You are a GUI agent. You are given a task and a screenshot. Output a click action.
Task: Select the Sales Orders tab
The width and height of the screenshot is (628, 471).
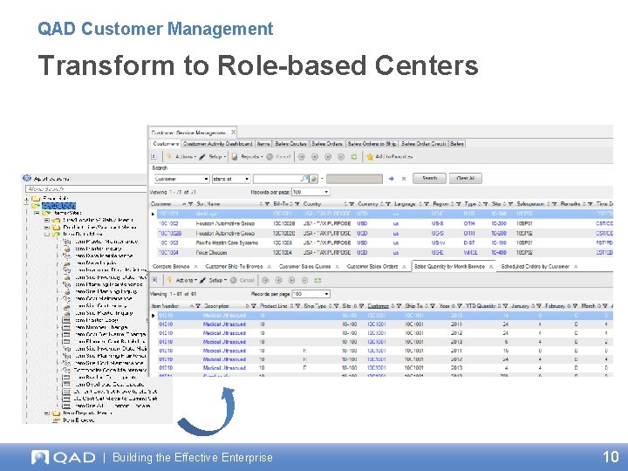click(x=327, y=143)
